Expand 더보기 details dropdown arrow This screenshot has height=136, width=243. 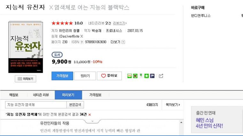pyautogui.click(x=123, y=42)
